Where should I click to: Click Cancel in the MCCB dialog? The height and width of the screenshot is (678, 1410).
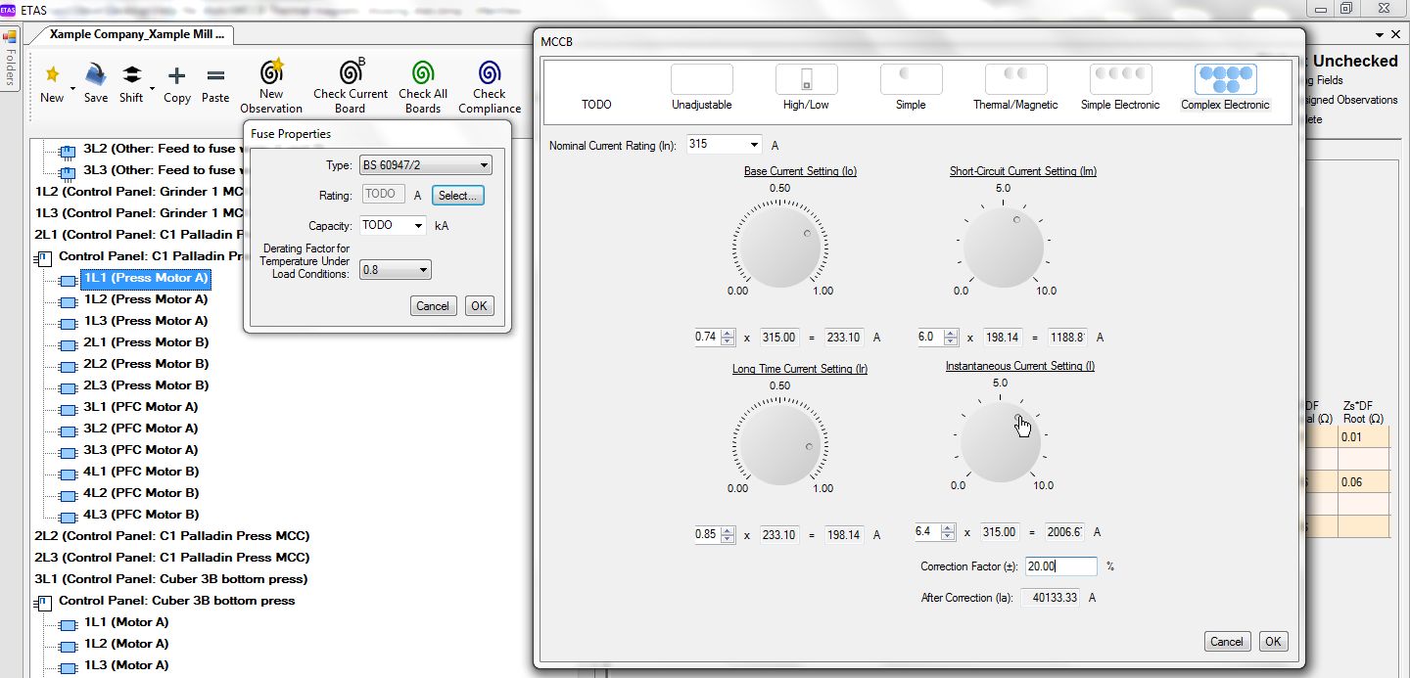pyautogui.click(x=1226, y=642)
